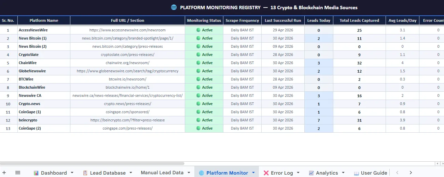Viewport: 444px width, 177px height.
Task: Select the Avg Leads/Day column header
Action: [402, 20]
